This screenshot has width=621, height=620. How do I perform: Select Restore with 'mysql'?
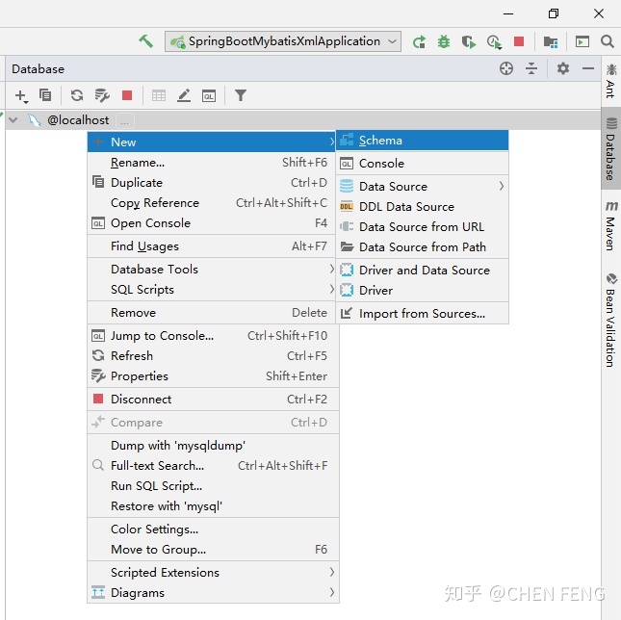pos(213,506)
